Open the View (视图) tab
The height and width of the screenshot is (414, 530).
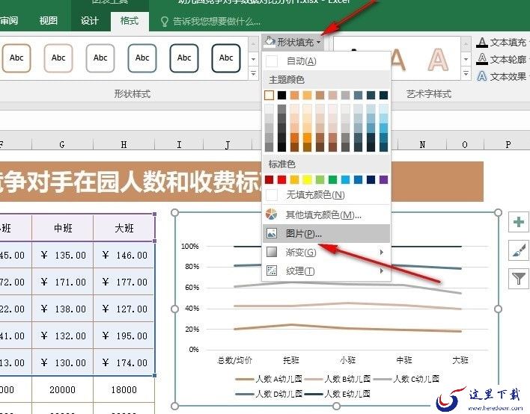[49, 21]
